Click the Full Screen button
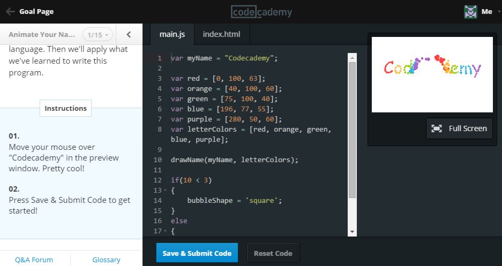502x266 pixels. point(459,128)
